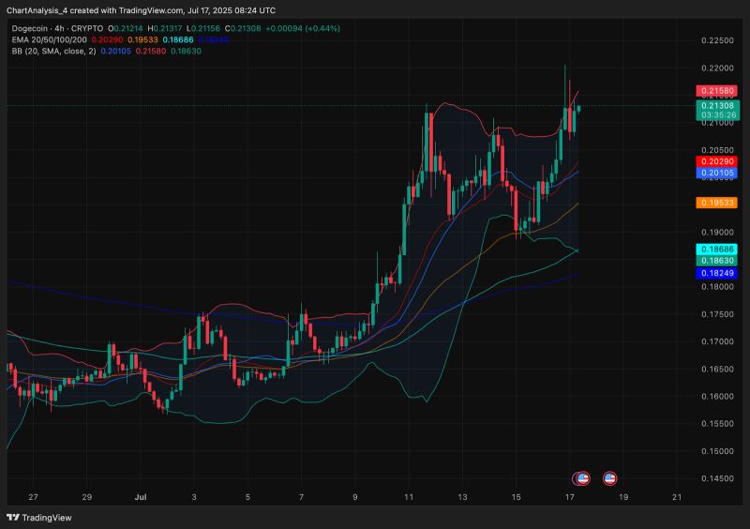750x529 pixels.
Task: Click the cyan 0.18686 price axis label
Action: pos(716,249)
